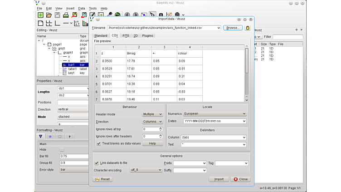The image size is (341, 192).
Task: Switch to the Standard import tab
Action: [101, 36]
